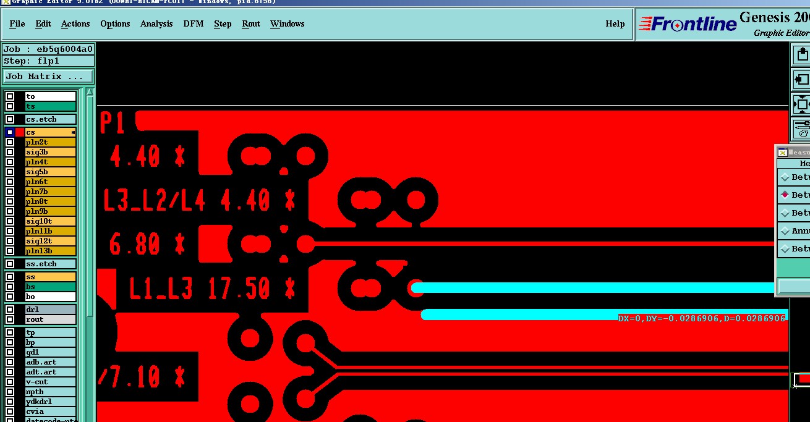Toggle display checkbox for layer pln4t
The width and height of the screenshot is (810, 422).
coord(10,162)
